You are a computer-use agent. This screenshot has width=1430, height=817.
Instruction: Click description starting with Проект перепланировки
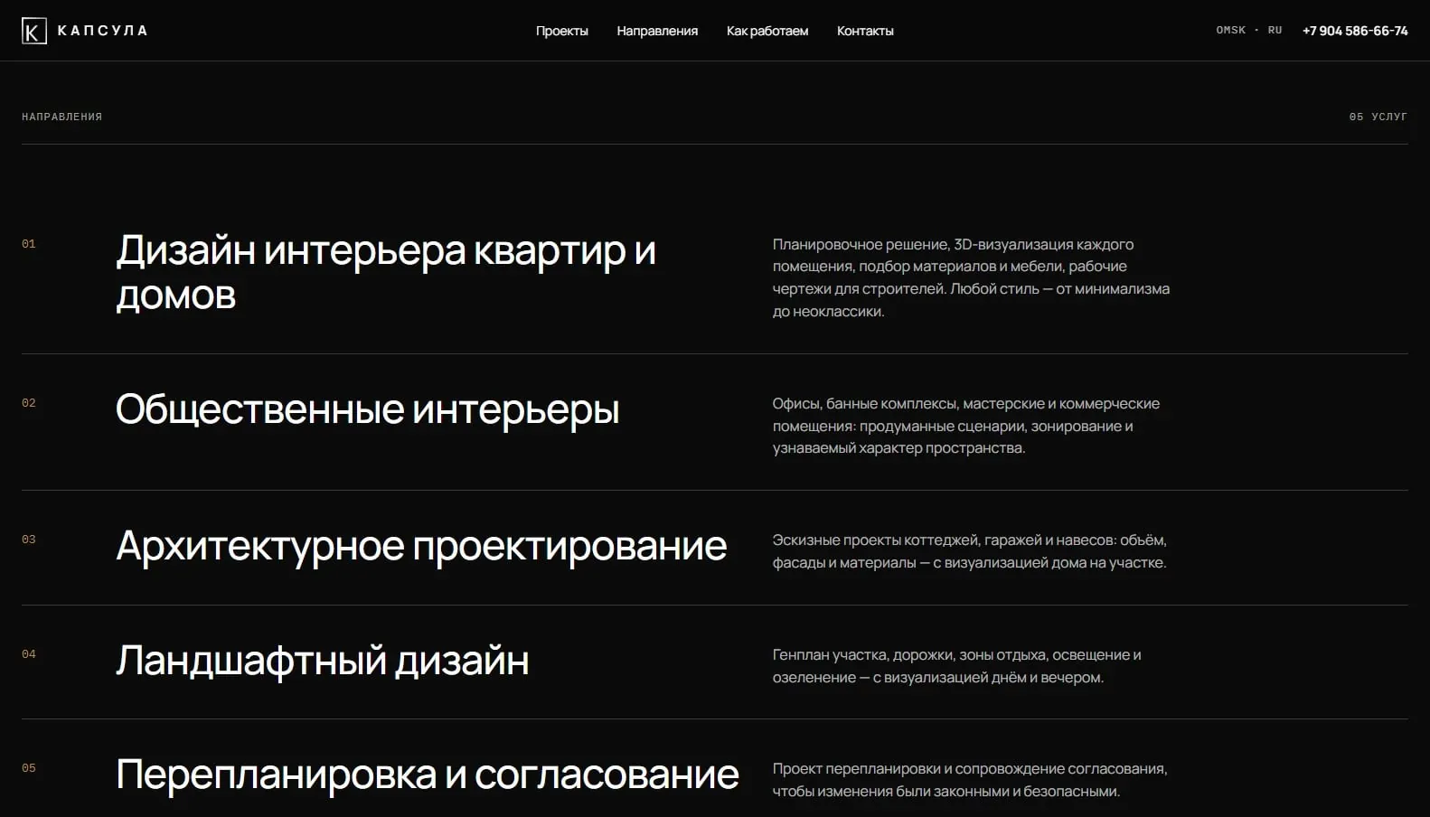970,780
